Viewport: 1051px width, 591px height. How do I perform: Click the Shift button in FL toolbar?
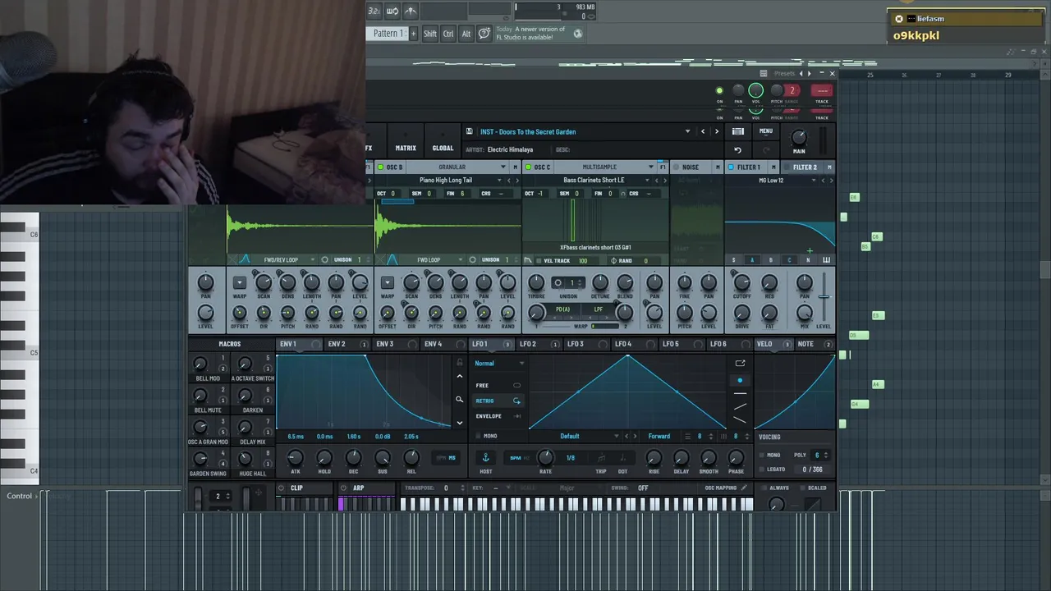point(430,34)
